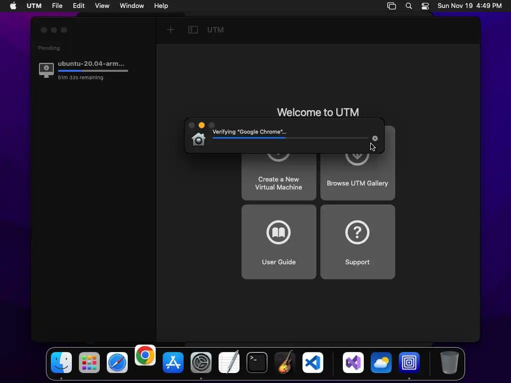Minimize the verifying dialog with yellow button

[x=202, y=125]
